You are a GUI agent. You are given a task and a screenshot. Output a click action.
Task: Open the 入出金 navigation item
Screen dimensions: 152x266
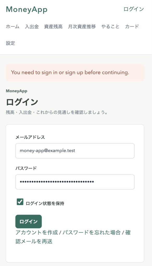pyautogui.click(x=32, y=27)
